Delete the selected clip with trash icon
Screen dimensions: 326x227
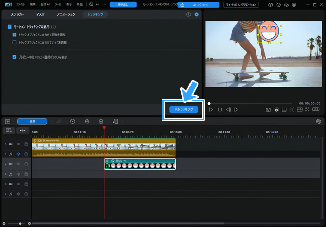tap(101, 121)
